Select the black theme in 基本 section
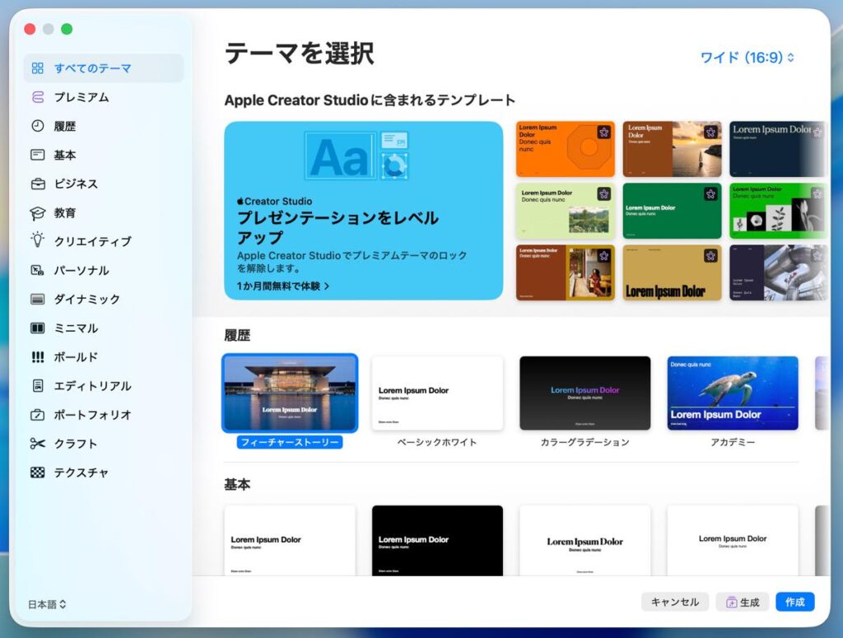 (438, 540)
